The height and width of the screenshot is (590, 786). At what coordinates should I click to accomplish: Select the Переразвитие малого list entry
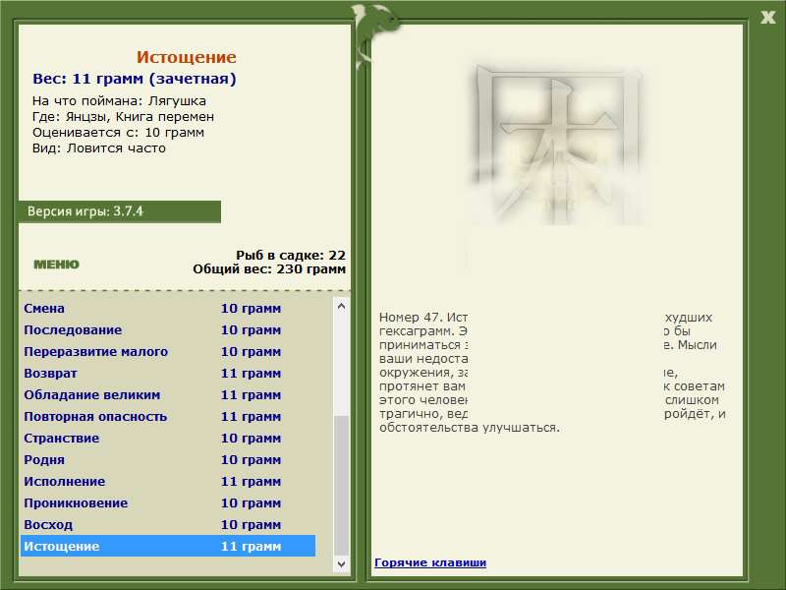pyautogui.click(x=168, y=352)
